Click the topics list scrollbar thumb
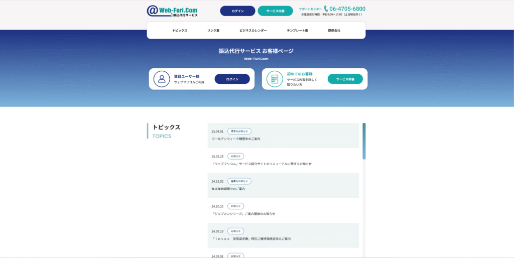 (x=364, y=141)
